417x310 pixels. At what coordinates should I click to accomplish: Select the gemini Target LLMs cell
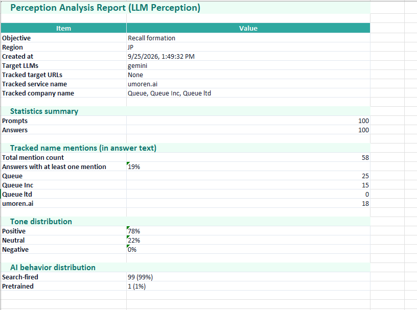(248, 66)
